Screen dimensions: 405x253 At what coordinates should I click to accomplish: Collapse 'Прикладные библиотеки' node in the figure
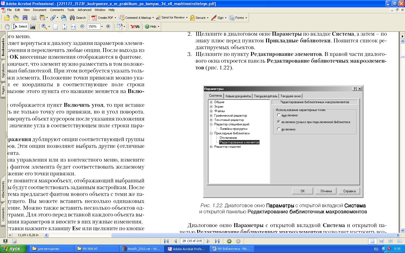[211, 133]
